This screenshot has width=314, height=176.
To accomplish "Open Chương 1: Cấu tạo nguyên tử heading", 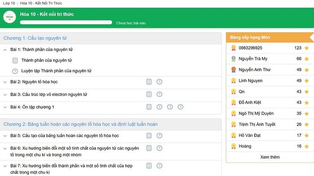I will (35, 38).
